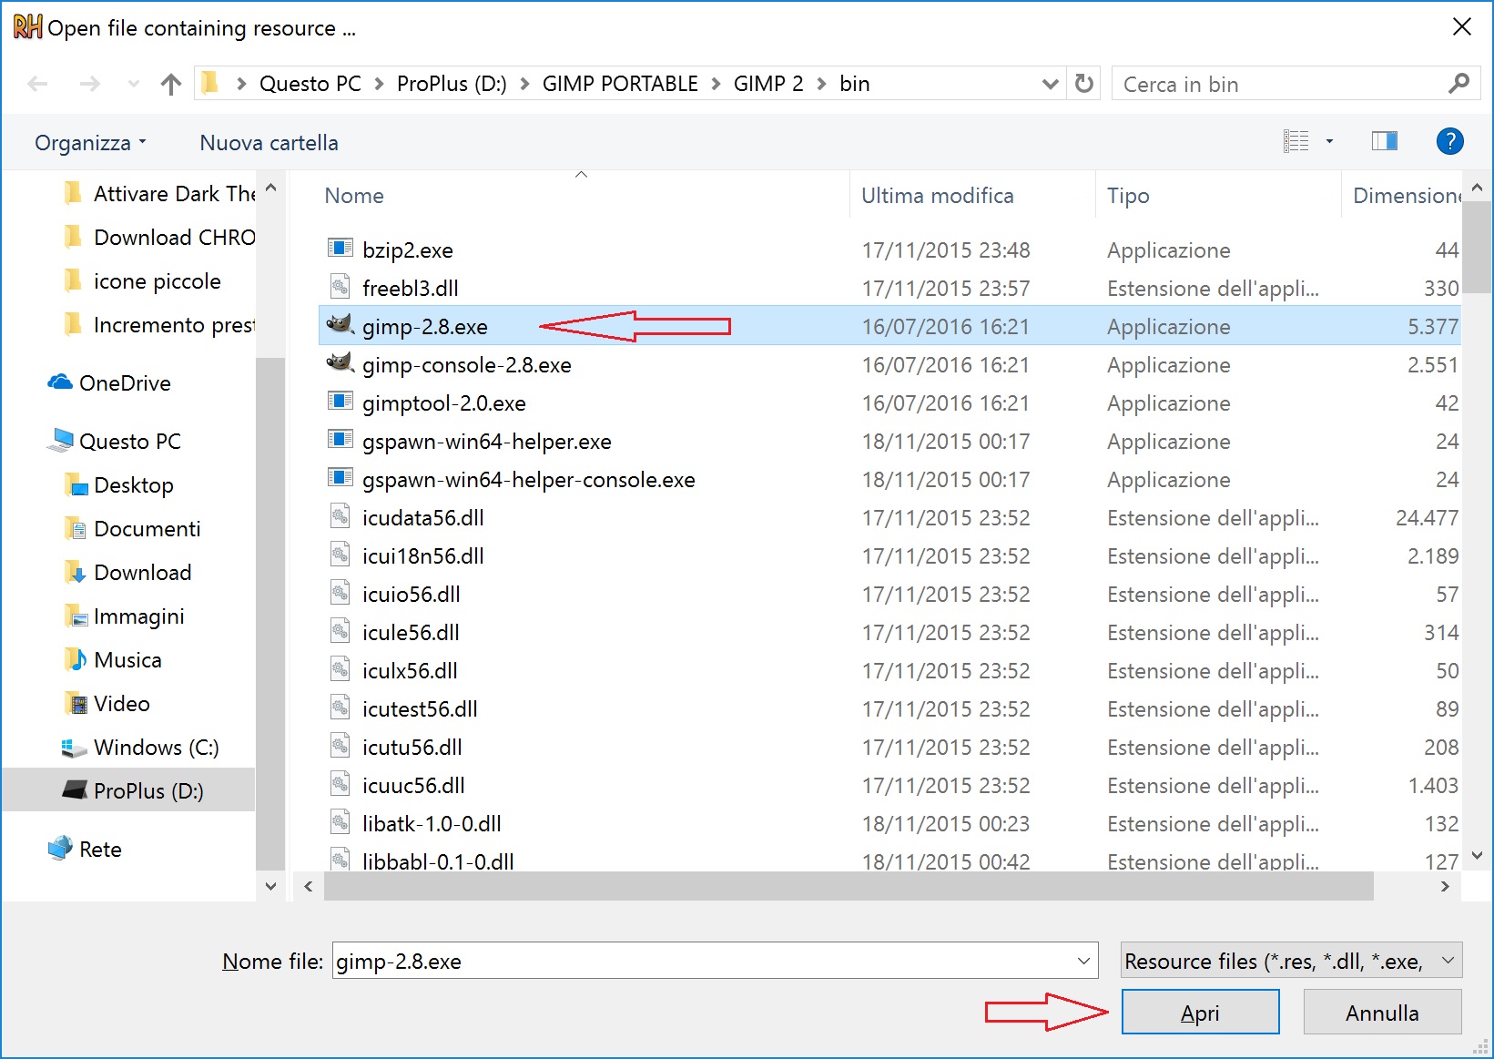This screenshot has width=1494, height=1059.
Task: Select gspawn-win64-helper.exe file icon
Action: (340, 440)
